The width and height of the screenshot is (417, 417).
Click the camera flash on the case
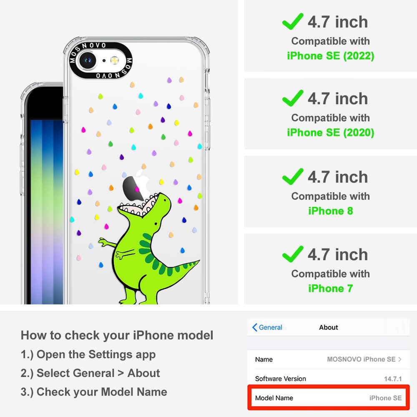pos(115,60)
